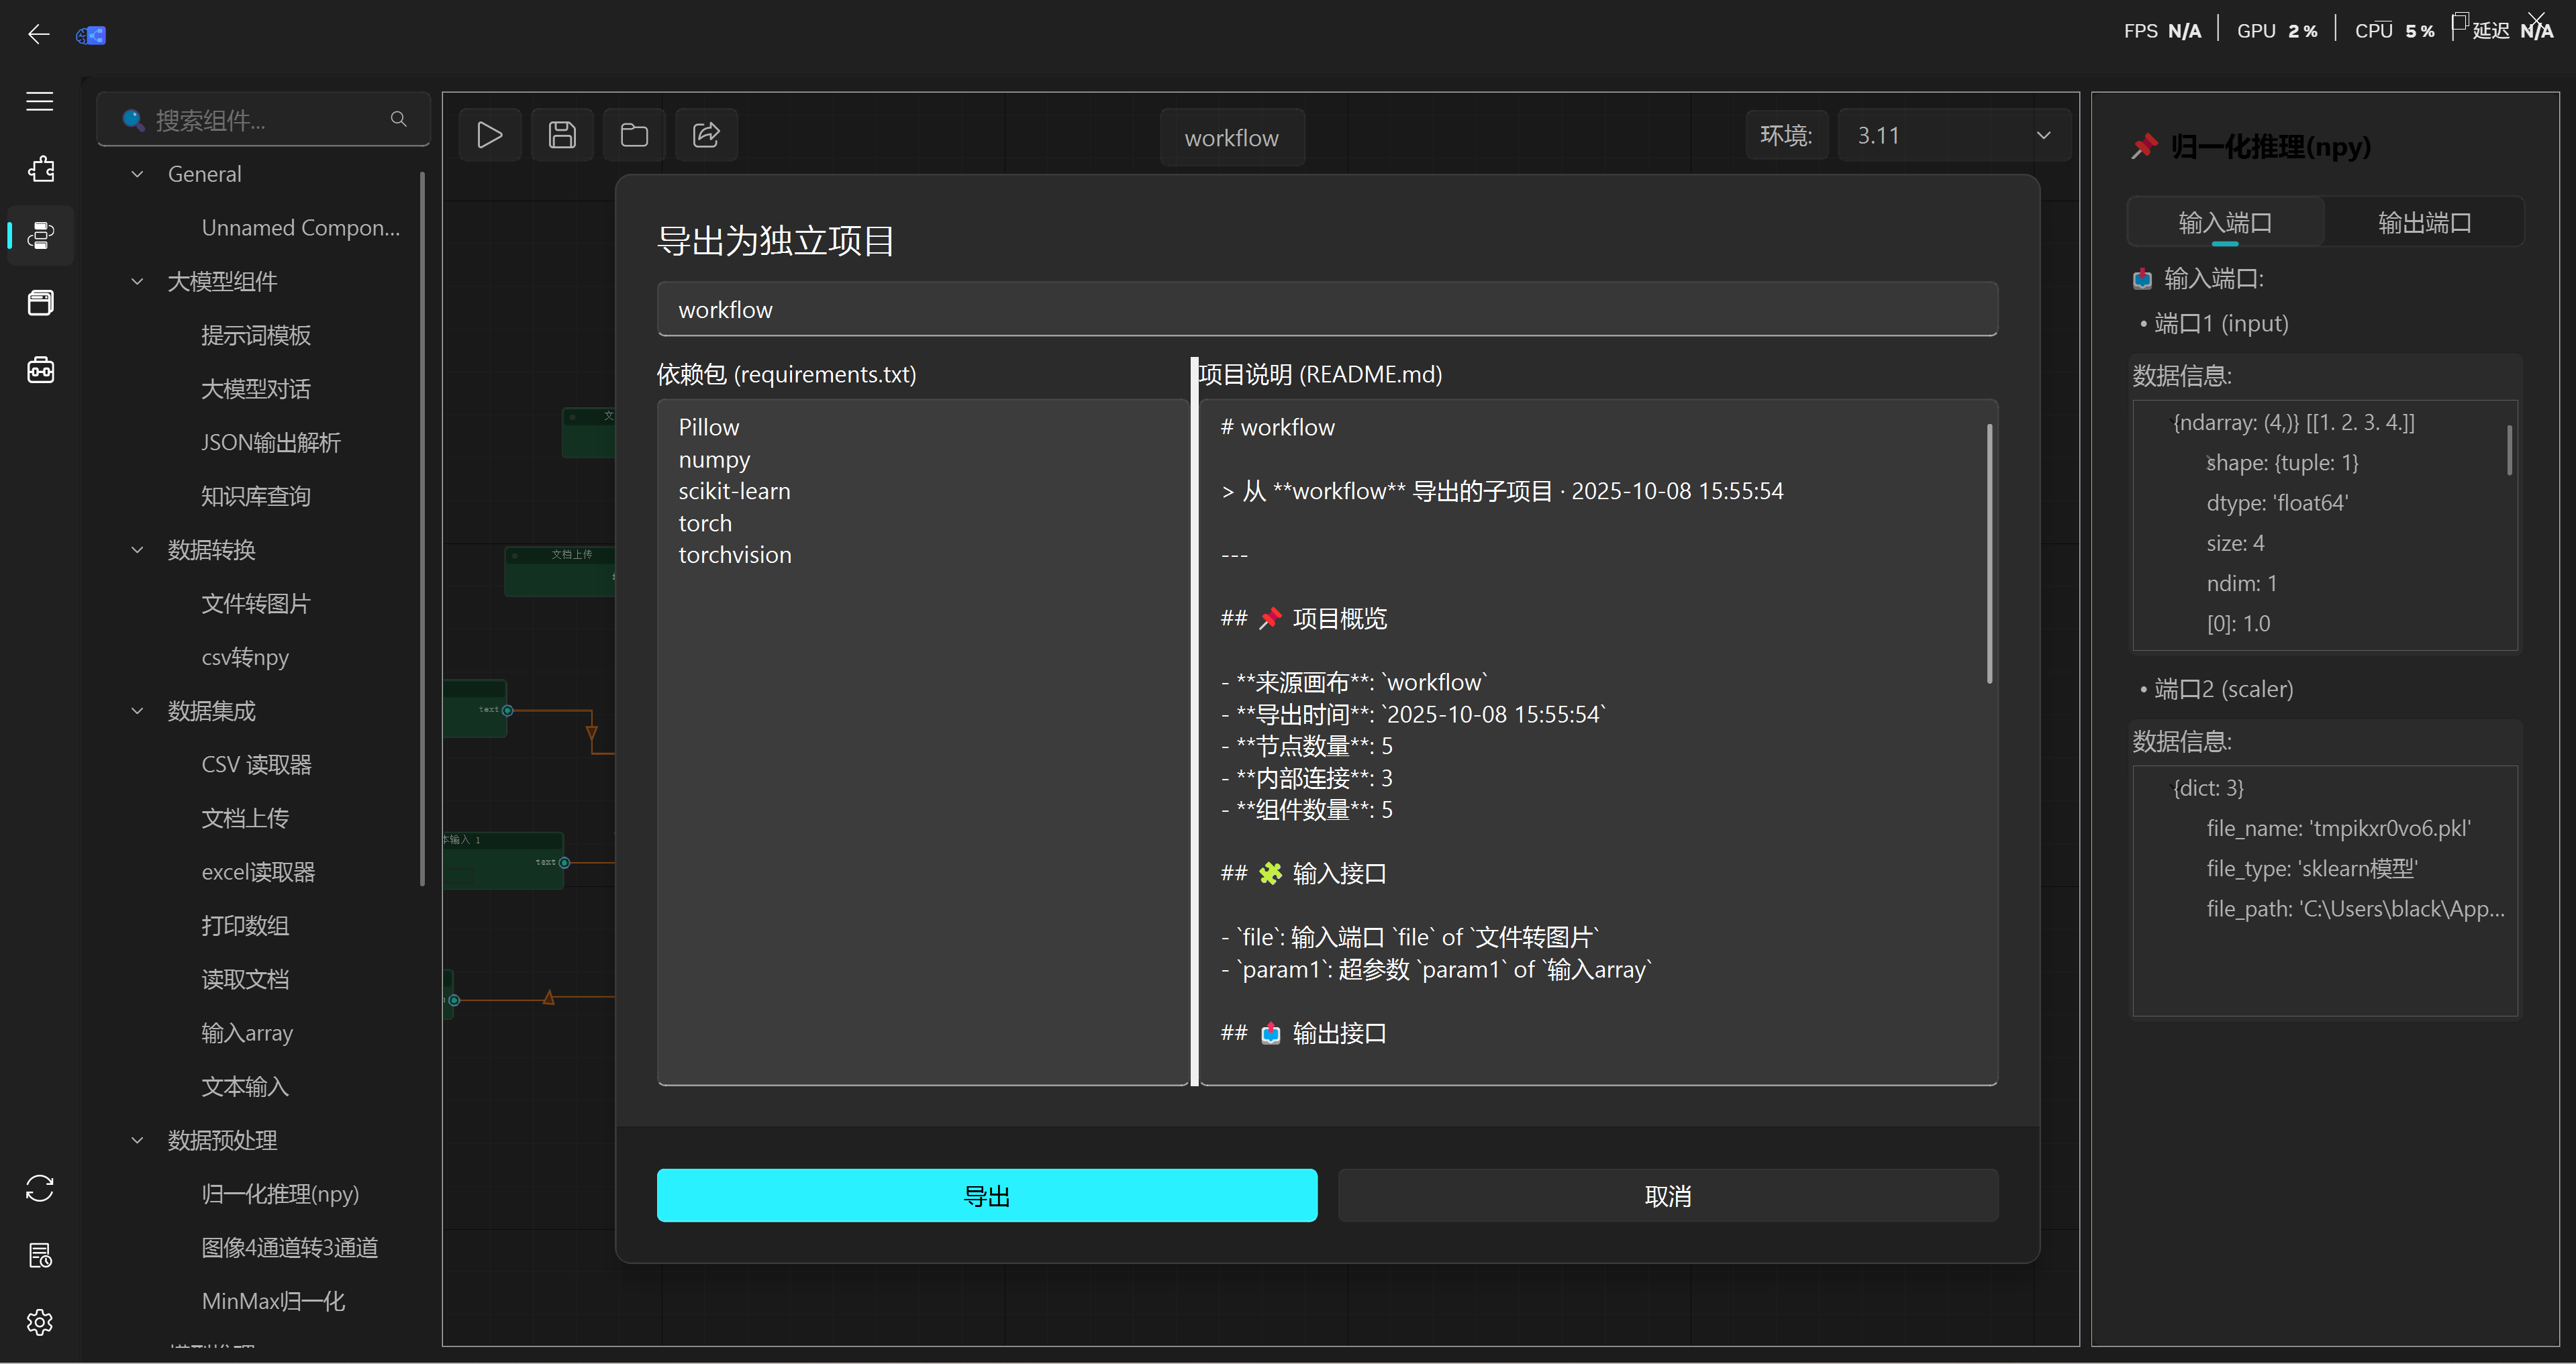Image resolution: width=2576 pixels, height=1364 pixels.
Task: Click the {dict: 3} data row
Action: (2208, 788)
